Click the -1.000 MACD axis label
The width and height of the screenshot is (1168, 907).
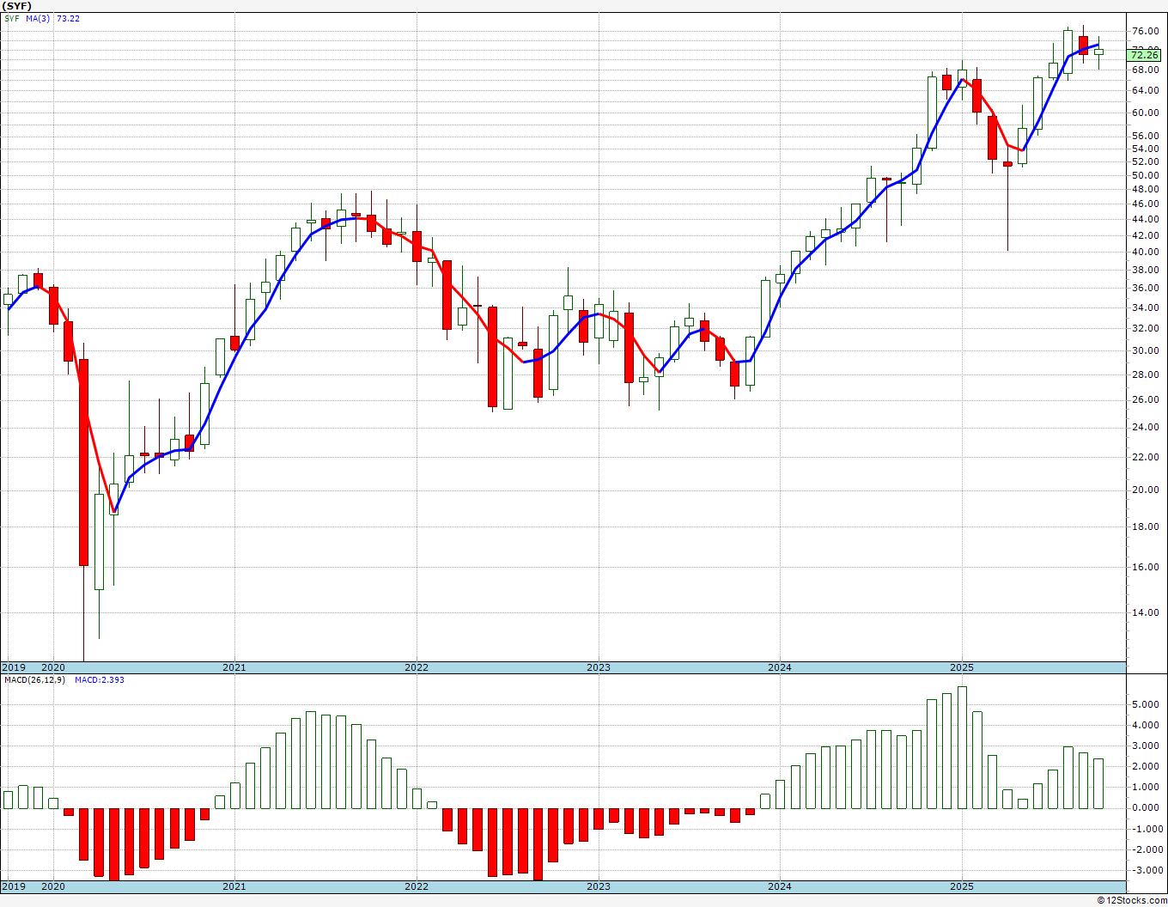1146,829
